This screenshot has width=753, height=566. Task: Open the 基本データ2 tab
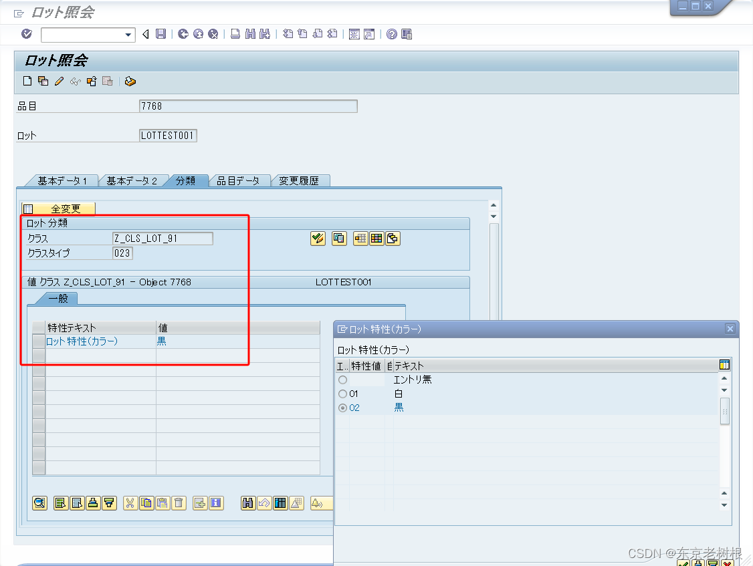pos(133,180)
